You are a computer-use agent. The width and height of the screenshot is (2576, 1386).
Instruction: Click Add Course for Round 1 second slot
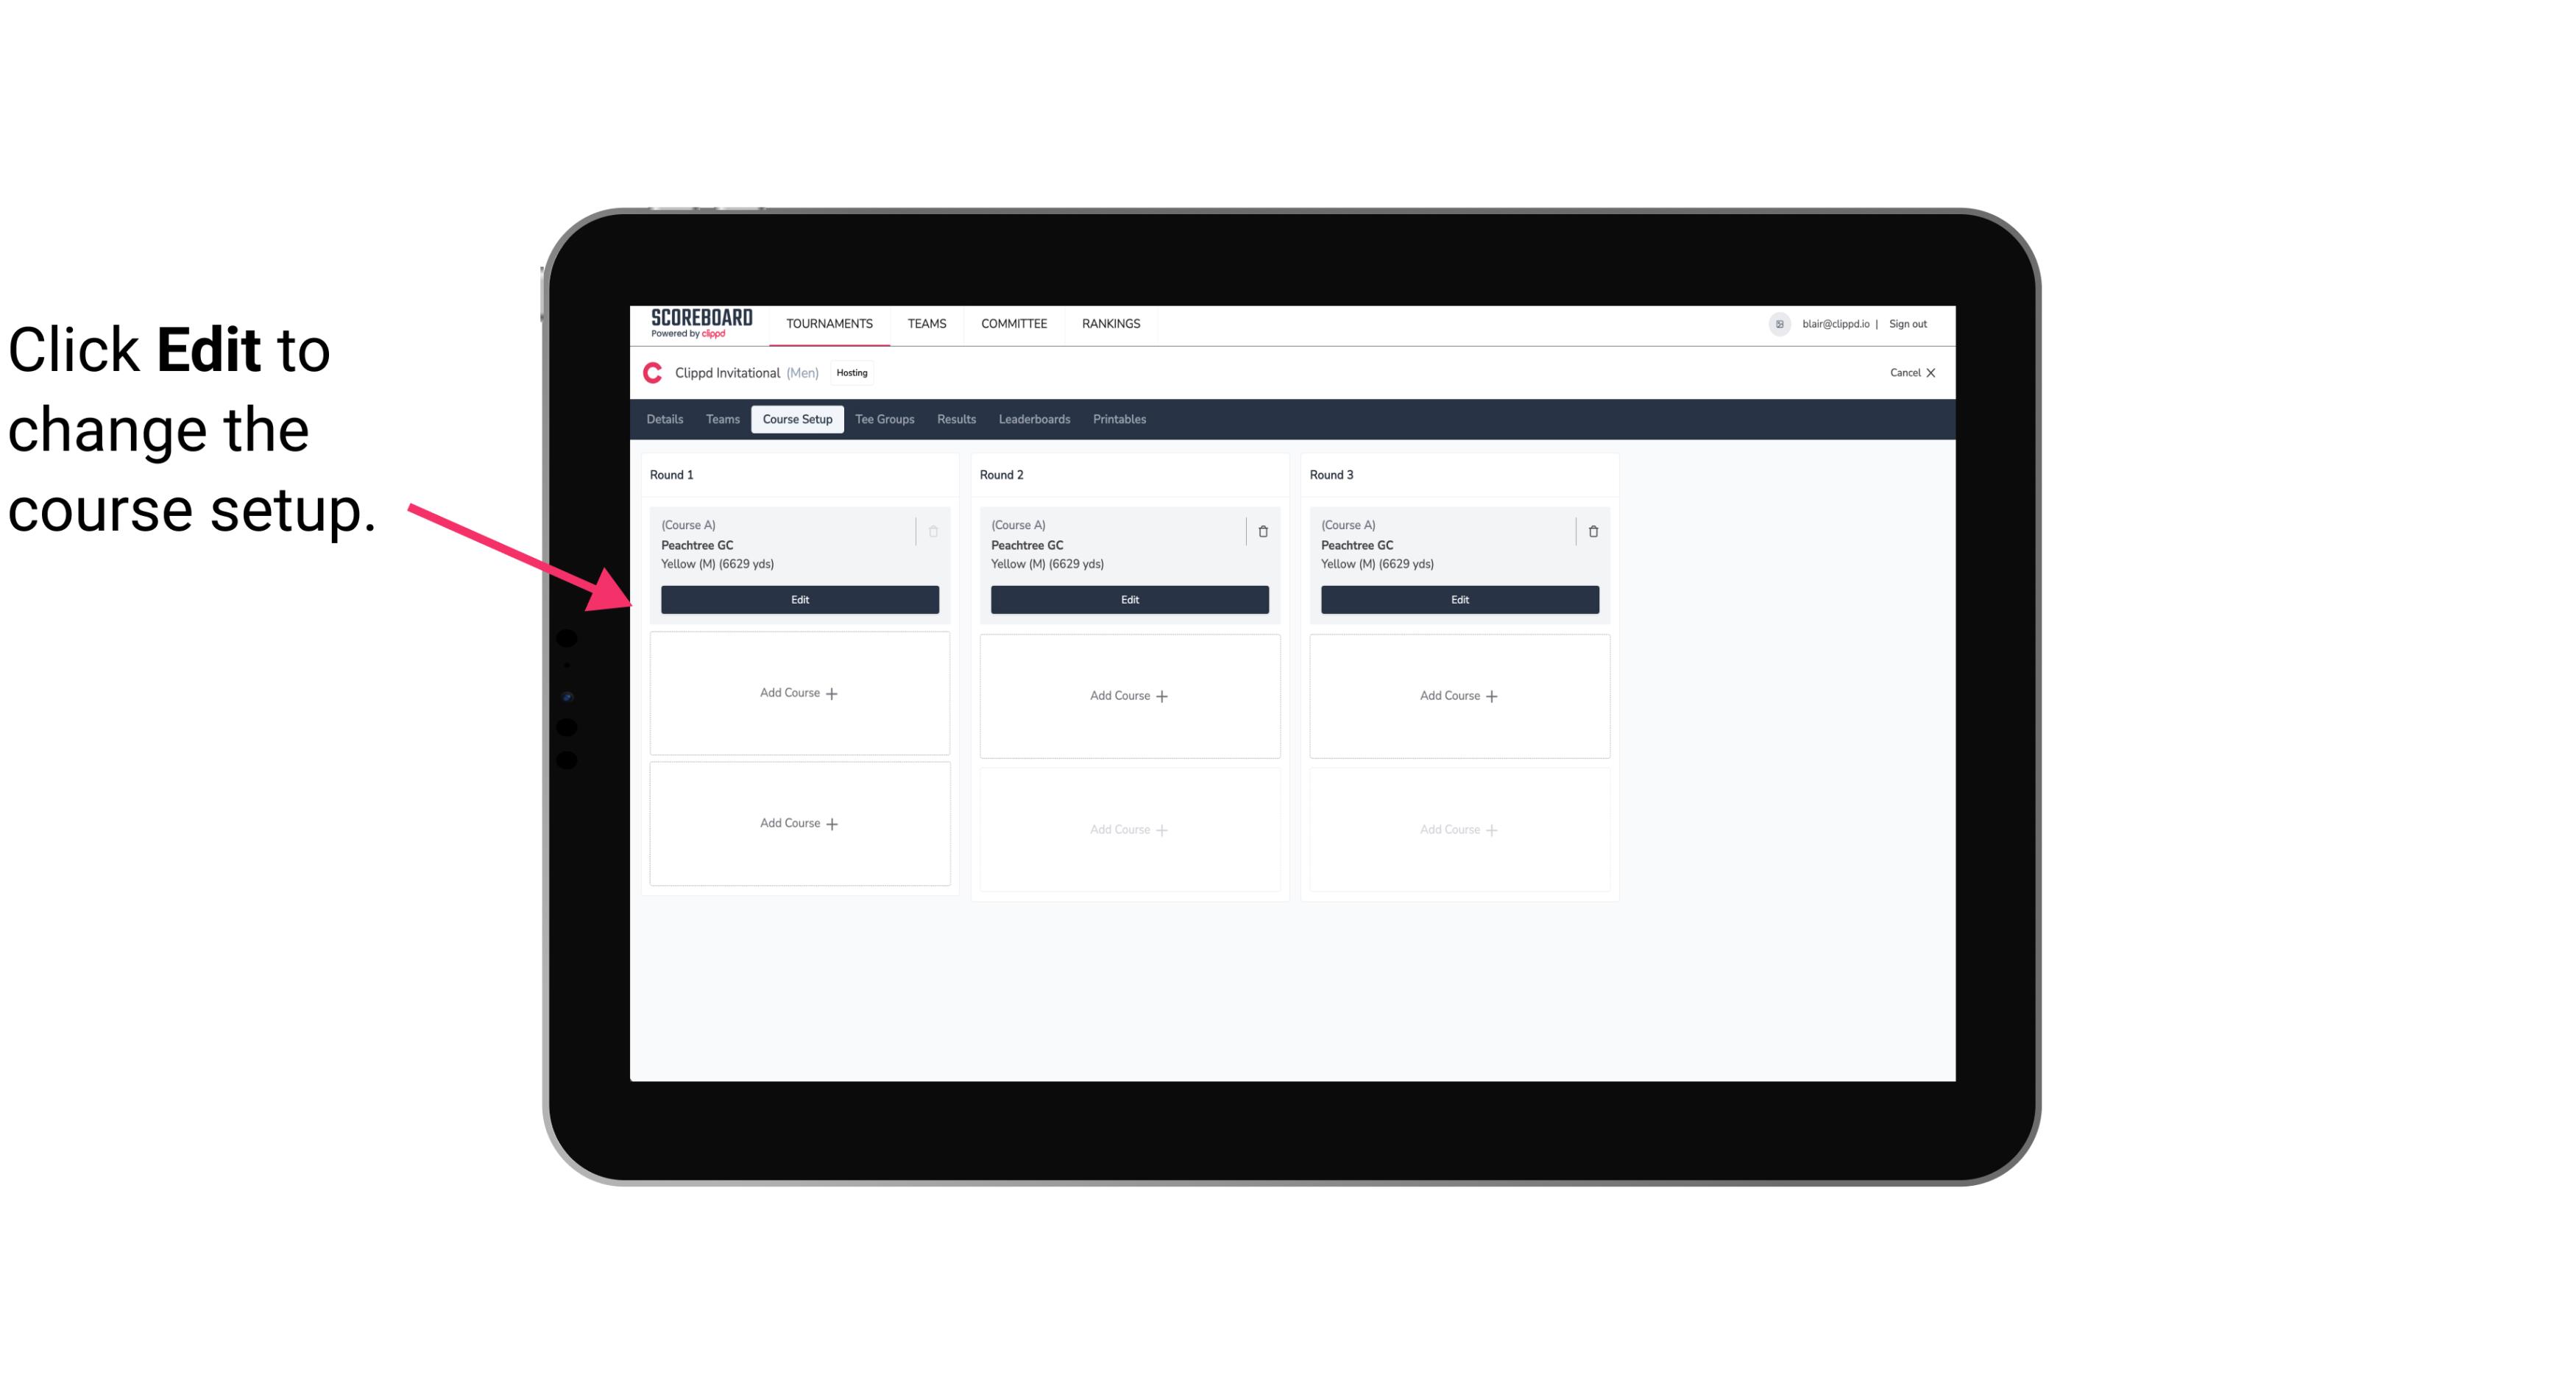799,693
